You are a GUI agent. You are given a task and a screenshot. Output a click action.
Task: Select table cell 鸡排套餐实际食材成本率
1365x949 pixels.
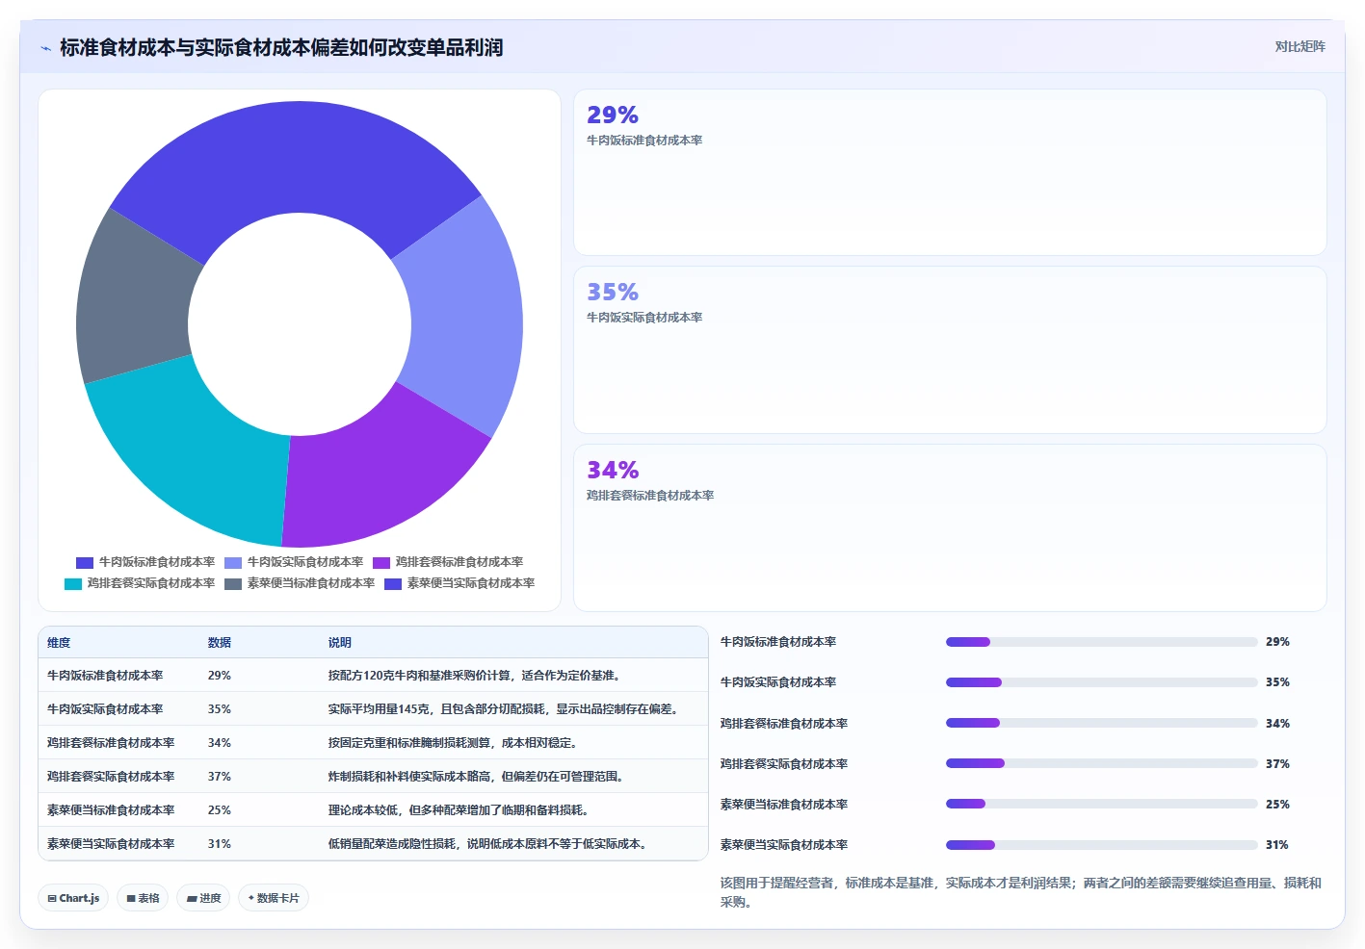click(111, 777)
